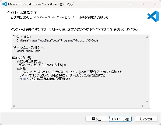Image resolution: width=161 pixels, height=125 pixels.
Task: Click the アイコンを追加する: line
Action: [29, 61]
